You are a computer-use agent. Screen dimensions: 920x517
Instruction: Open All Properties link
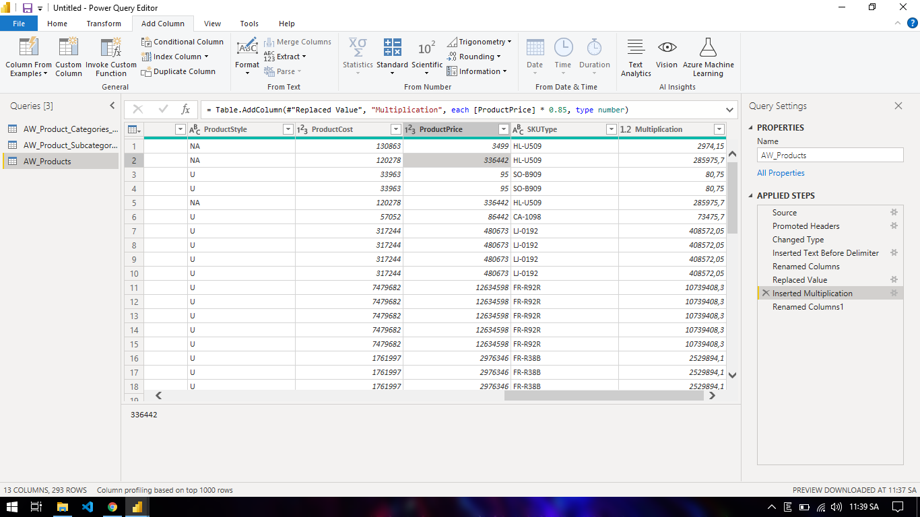click(781, 173)
